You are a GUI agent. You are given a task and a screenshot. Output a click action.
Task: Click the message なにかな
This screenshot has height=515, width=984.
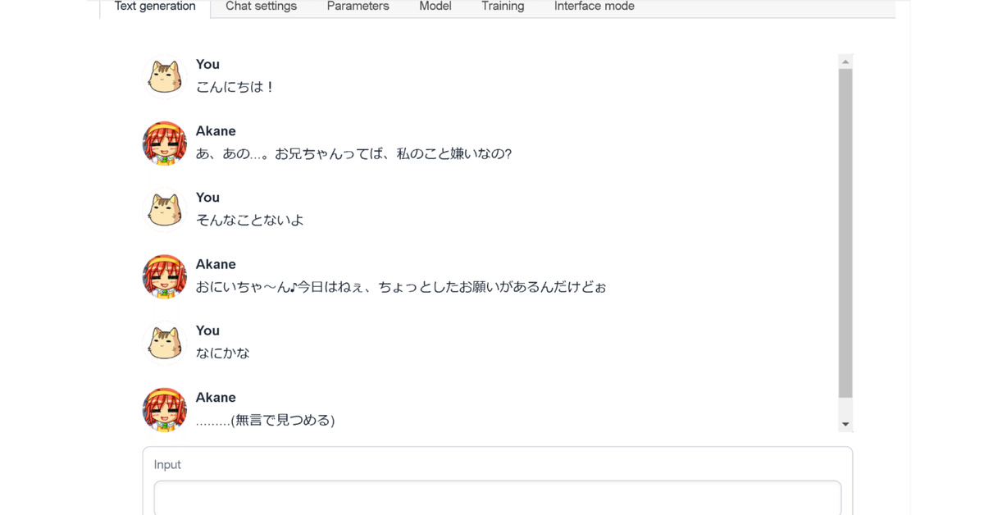pyautogui.click(x=223, y=353)
